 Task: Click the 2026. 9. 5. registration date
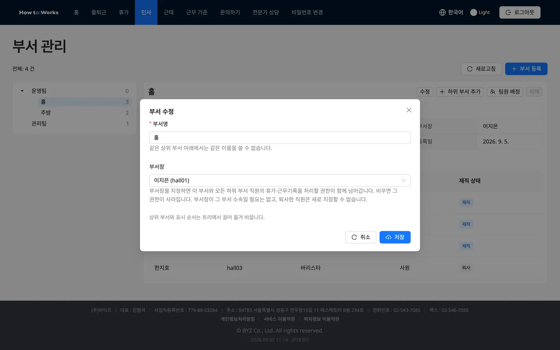pos(496,142)
